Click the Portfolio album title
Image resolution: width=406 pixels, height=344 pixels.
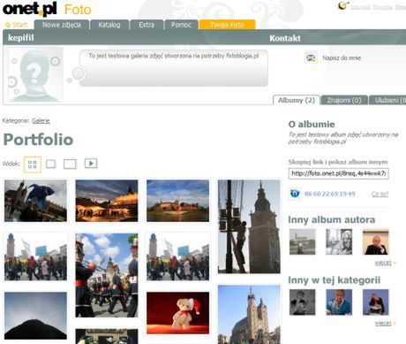click(38, 140)
